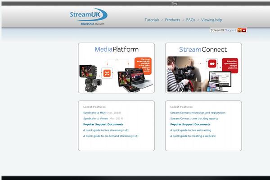Open the orange MediaPlatform support icon
The image size is (270, 180).
coord(239,30)
